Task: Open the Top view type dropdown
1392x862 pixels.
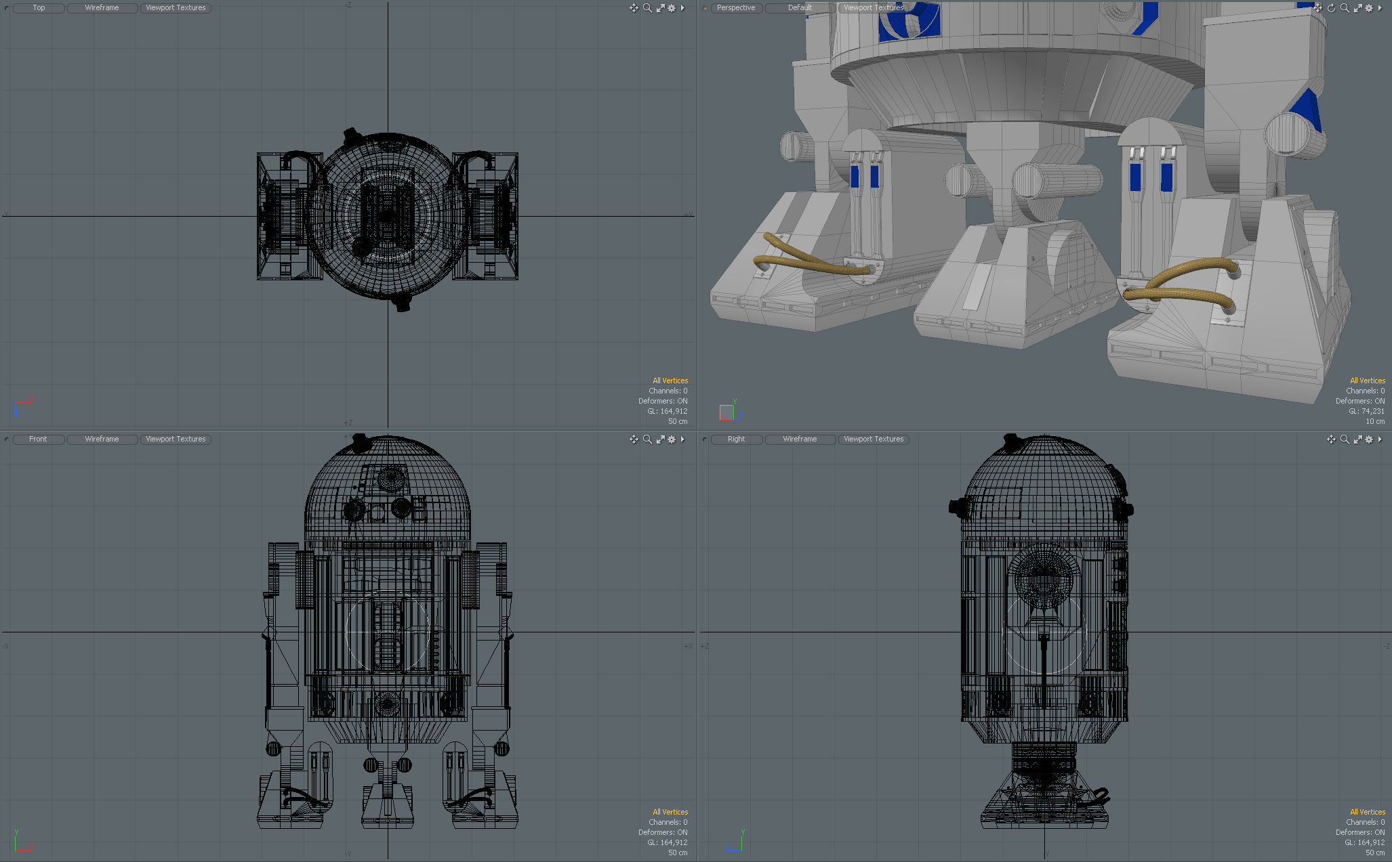Action: click(x=39, y=8)
